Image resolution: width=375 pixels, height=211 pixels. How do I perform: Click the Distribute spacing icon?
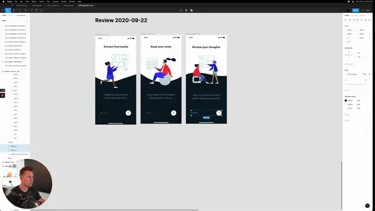tap(370, 20)
